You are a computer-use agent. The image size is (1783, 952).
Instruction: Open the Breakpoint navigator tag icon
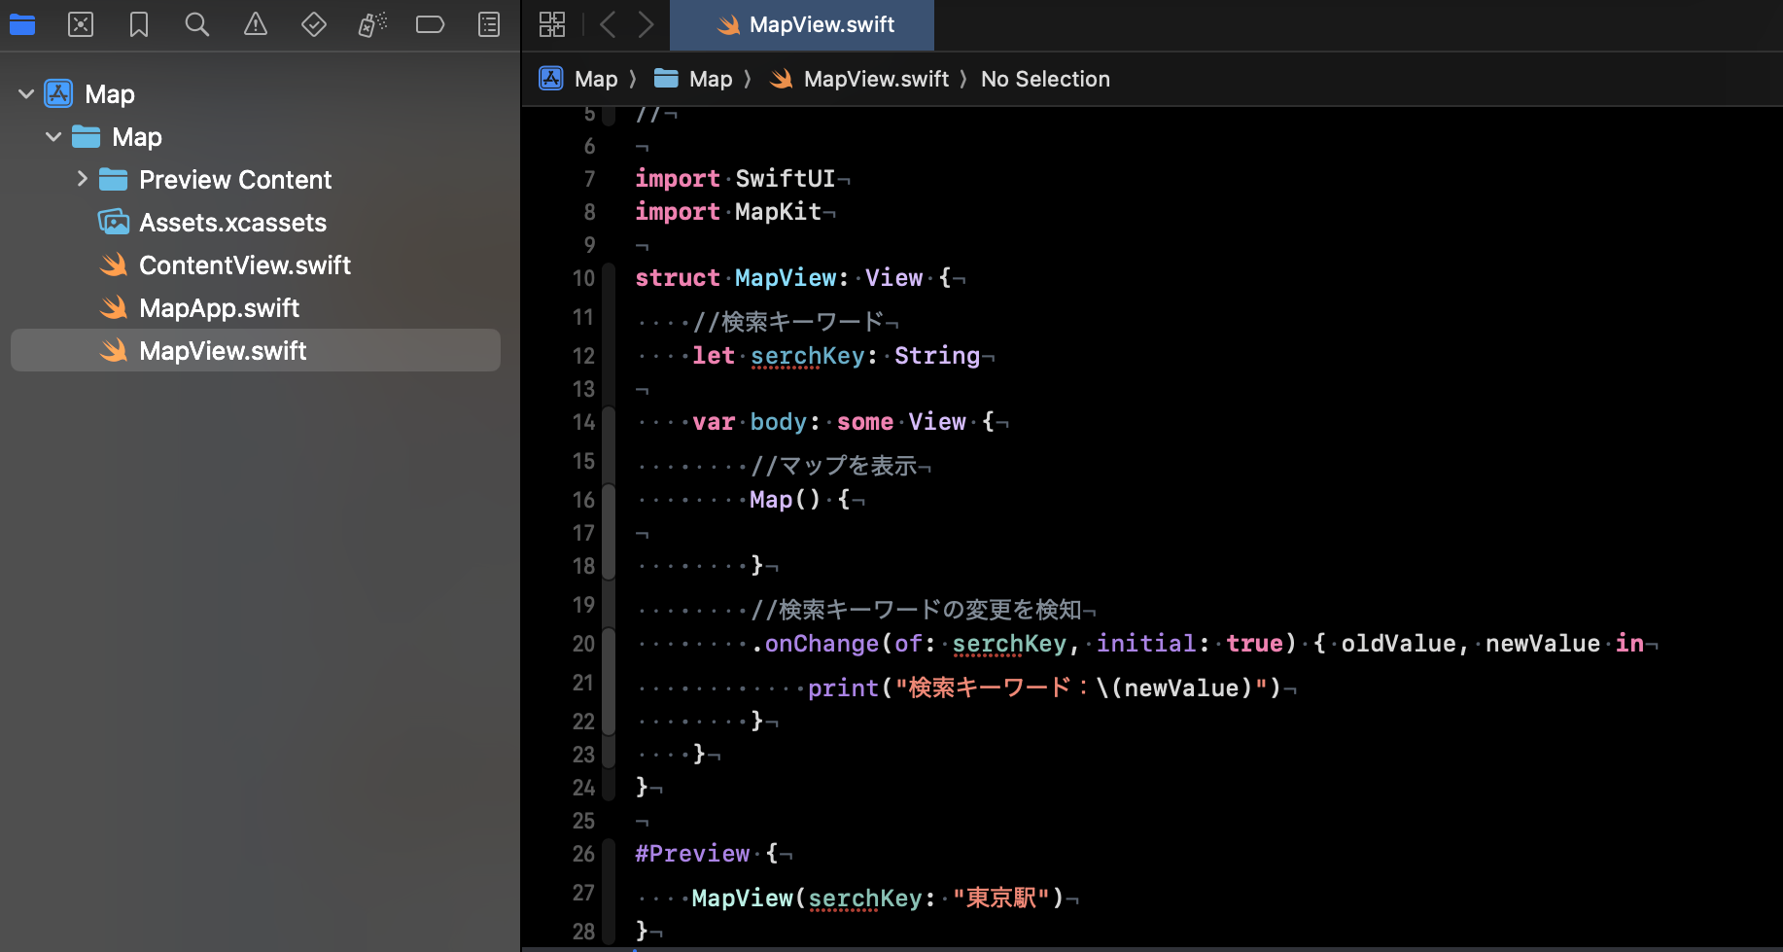point(431,25)
